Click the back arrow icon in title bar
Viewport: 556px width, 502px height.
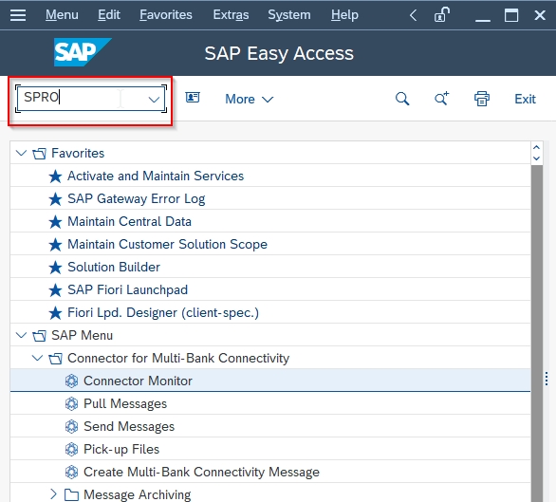tap(413, 15)
